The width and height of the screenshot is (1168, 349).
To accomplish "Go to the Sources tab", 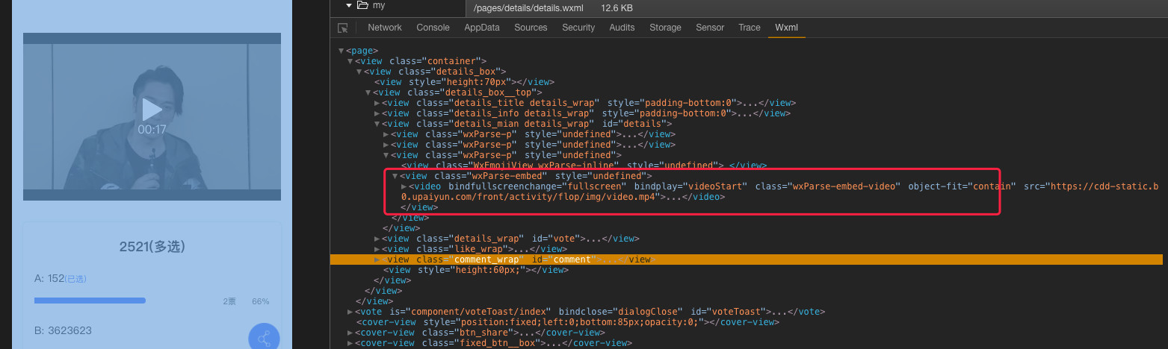I will click(531, 28).
